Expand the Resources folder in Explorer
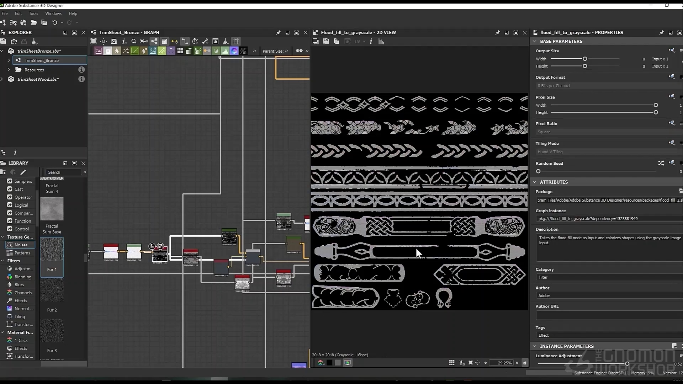This screenshot has height=384, width=683. (x=9, y=70)
